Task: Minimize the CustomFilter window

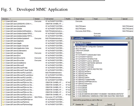Action: (126, 38)
